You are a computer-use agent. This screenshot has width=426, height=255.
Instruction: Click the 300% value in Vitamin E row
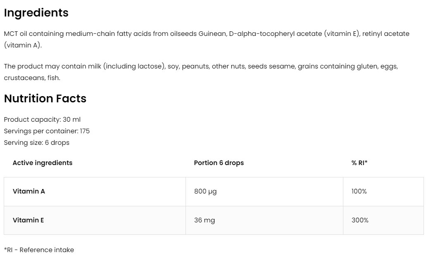click(360, 220)
